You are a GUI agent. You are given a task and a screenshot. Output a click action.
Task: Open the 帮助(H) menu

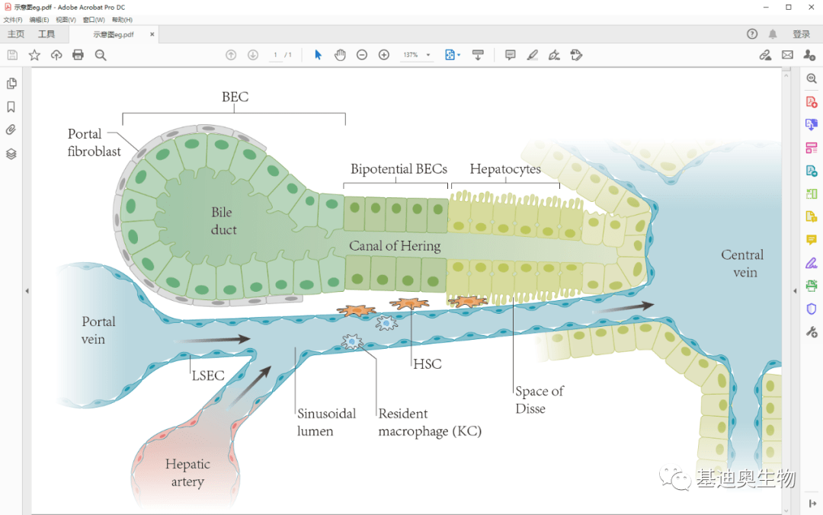coord(122,20)
